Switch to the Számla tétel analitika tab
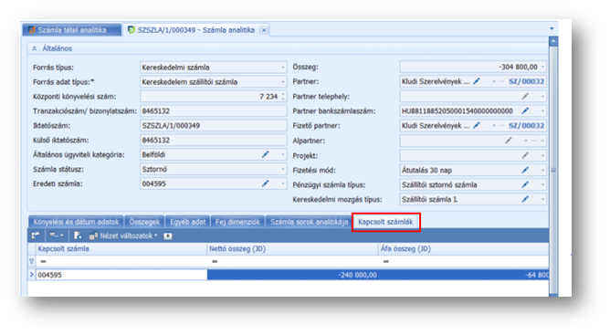Screen dimensions: 610x335 click(71, 30)
